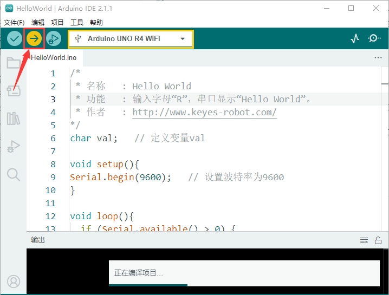This screenshot has height=295, width=389.
Task: Click the 'void setup(){' code line
Action: click(x=105, y=165)
